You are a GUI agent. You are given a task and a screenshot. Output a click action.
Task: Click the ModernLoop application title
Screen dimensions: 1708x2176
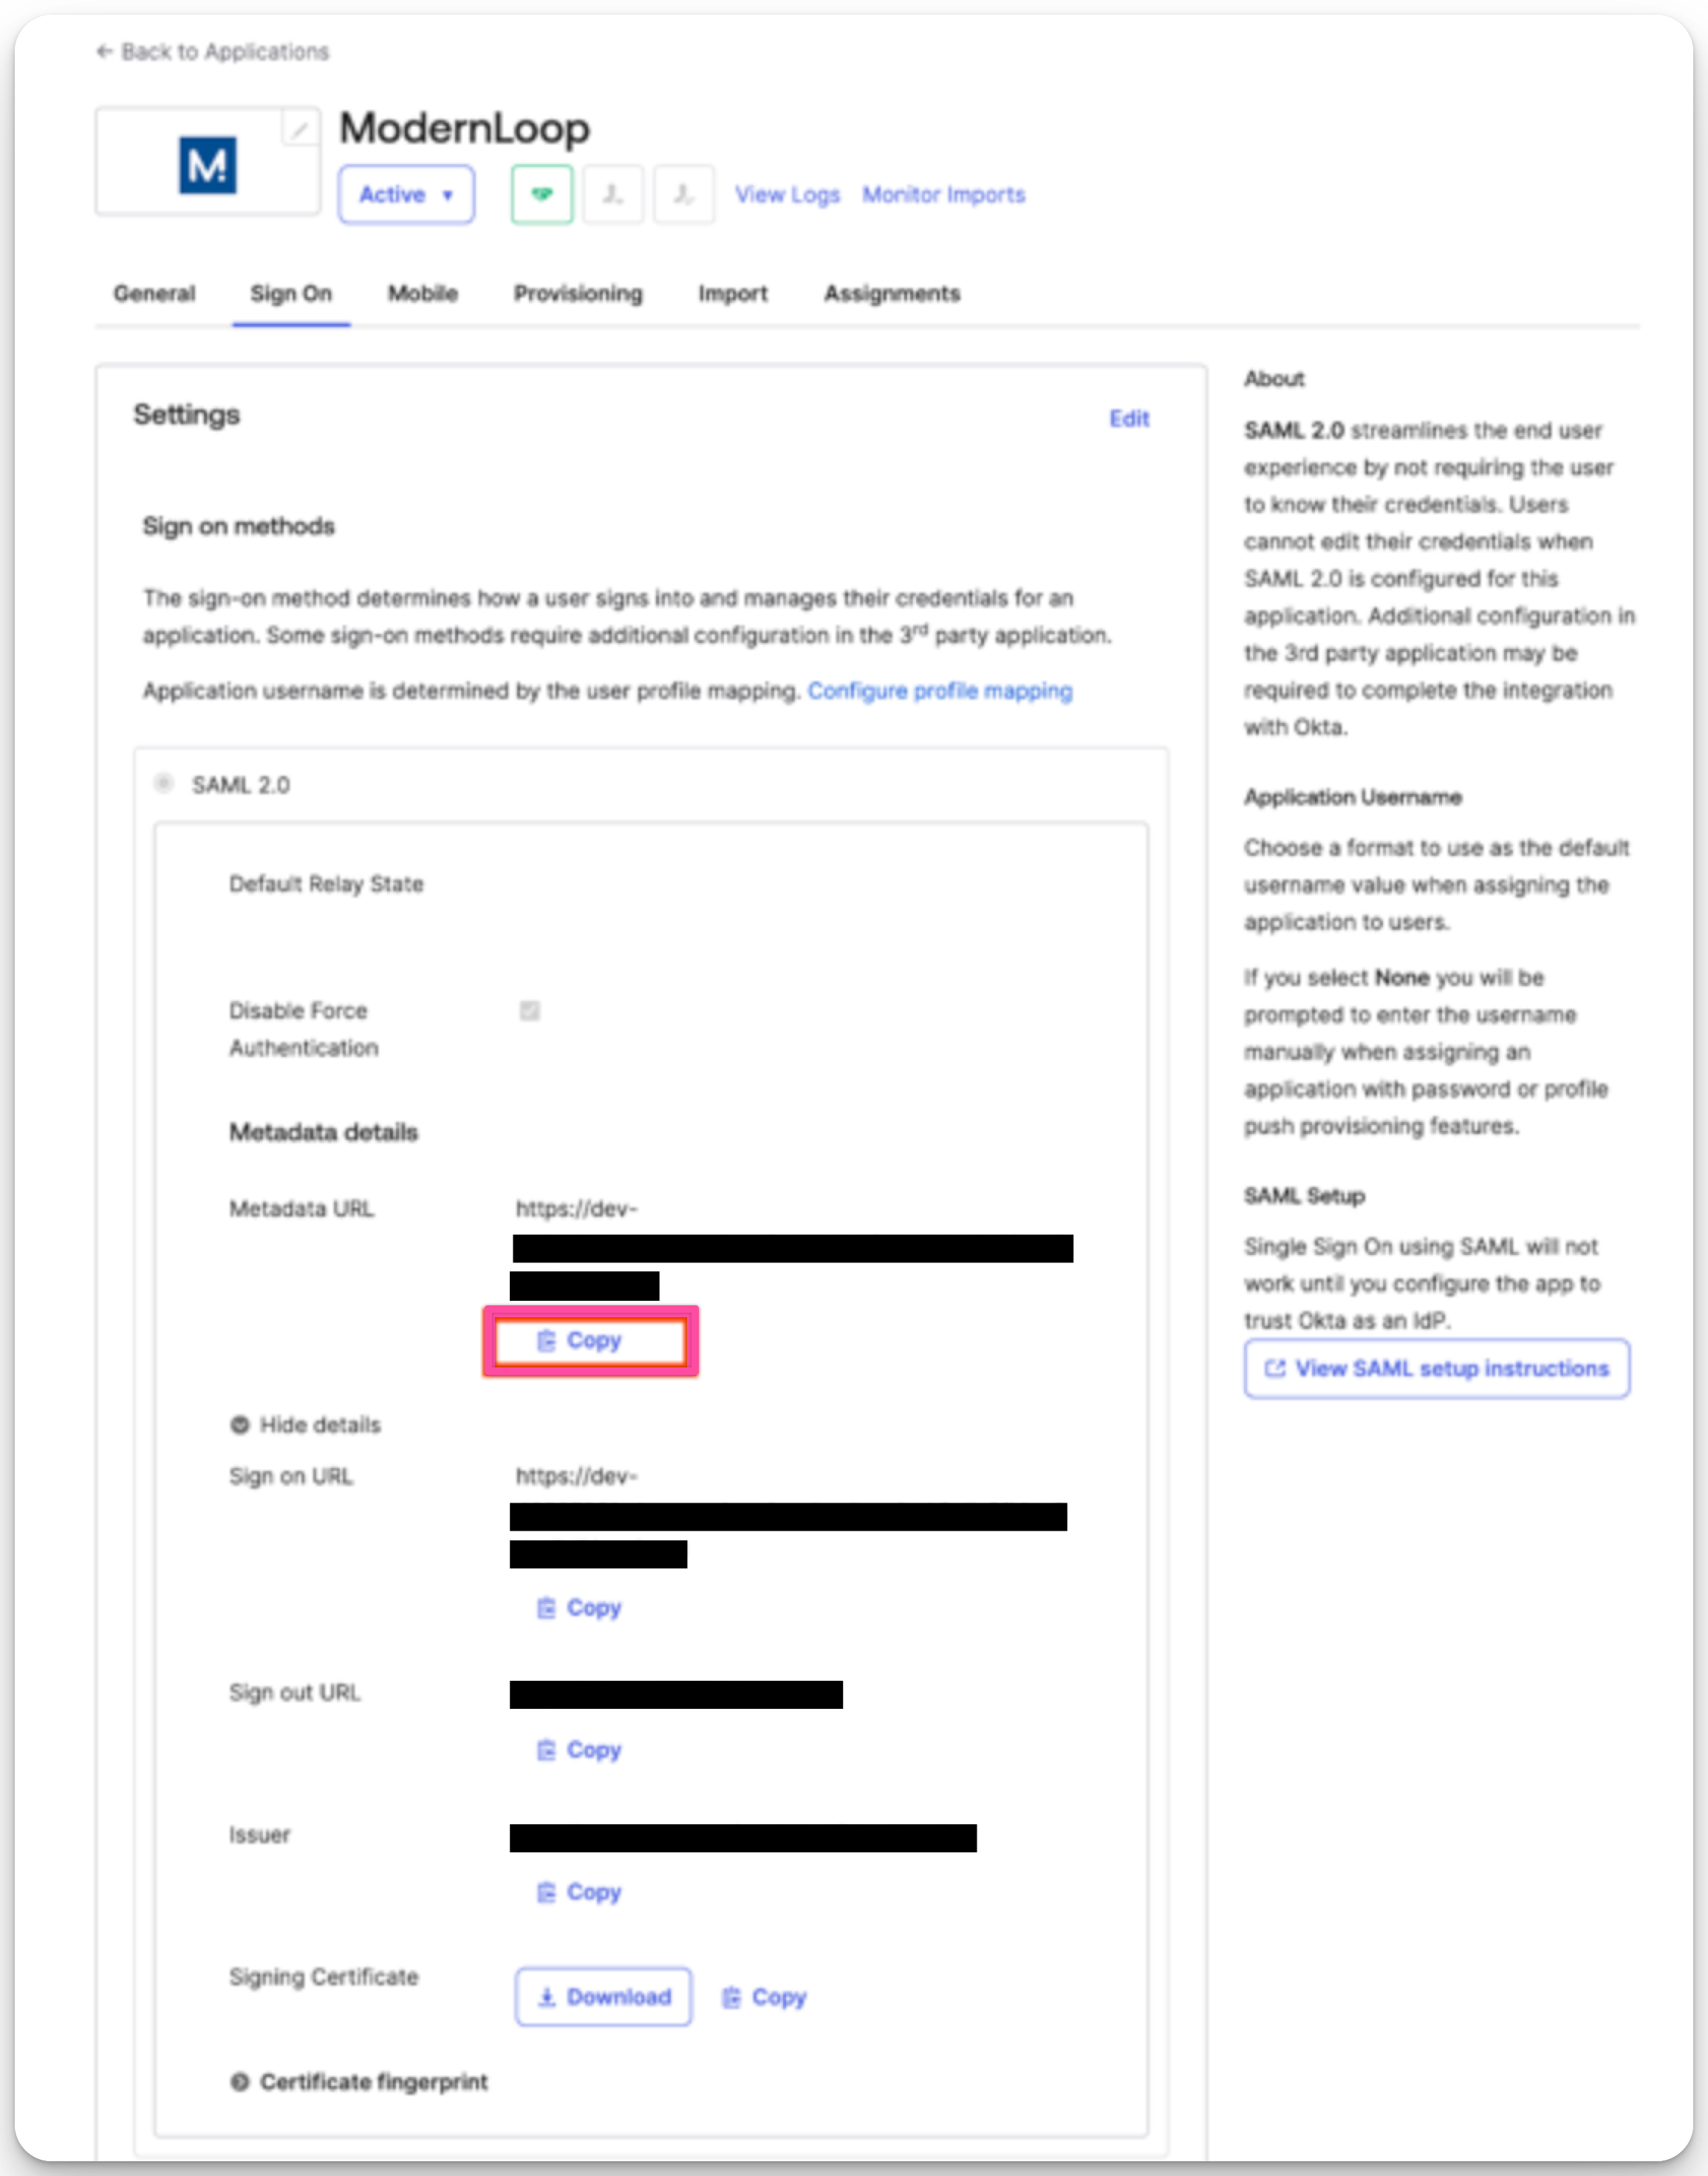pyautogui.click(x=465, y=128)
